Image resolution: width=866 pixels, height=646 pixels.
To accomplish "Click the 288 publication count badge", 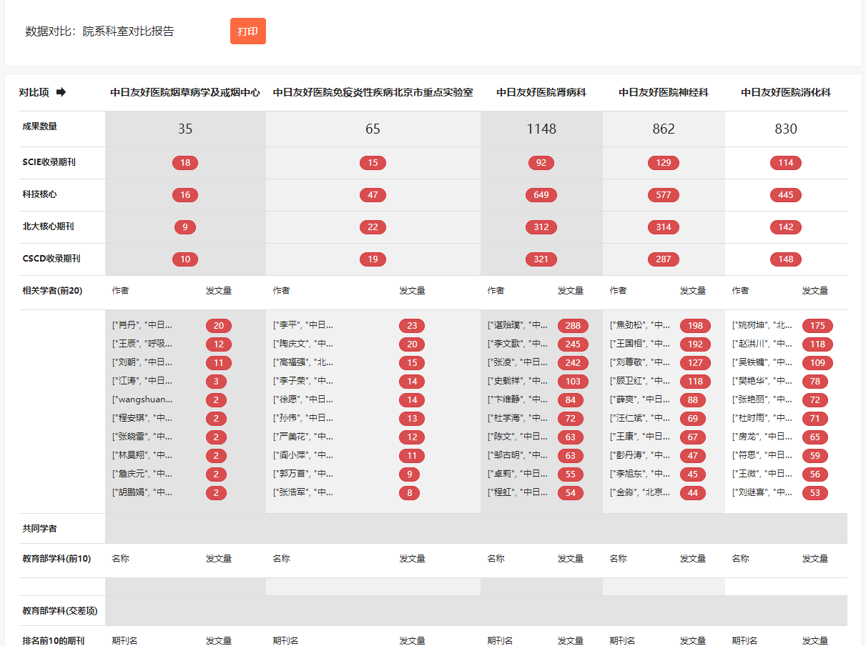I will (x=573, y=326).
